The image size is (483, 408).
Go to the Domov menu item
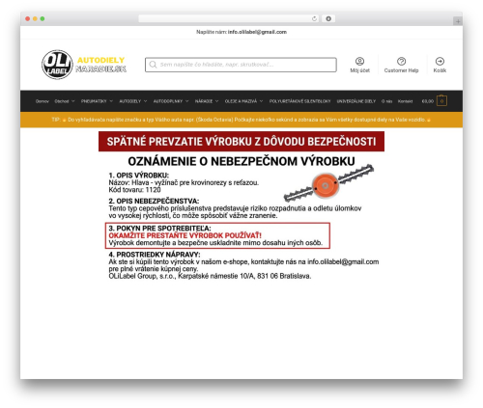coord(43,101)
